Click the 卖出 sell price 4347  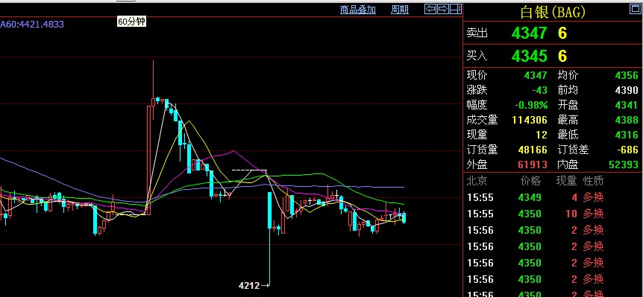[529, 33]
